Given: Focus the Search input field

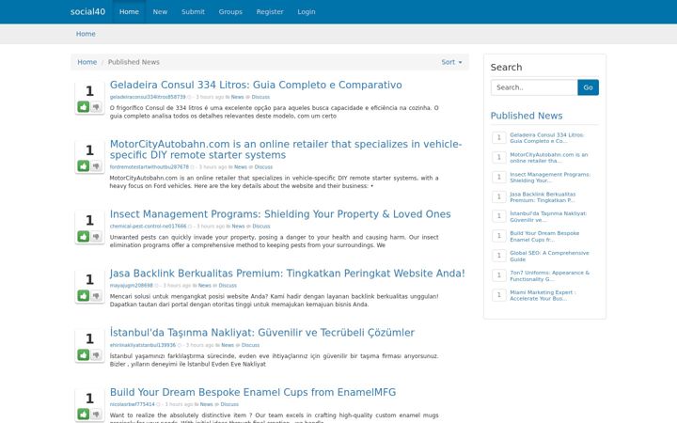Looking at the screenshot, I should [534, 87].
